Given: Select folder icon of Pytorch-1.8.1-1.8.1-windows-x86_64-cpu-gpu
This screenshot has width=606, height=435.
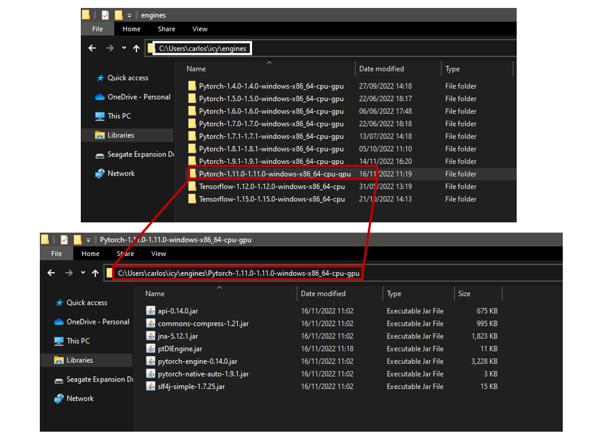Looking at the screenshot, I should 192,149.
